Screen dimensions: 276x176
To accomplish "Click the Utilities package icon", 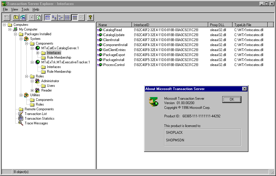I will [x=26, y=95].
